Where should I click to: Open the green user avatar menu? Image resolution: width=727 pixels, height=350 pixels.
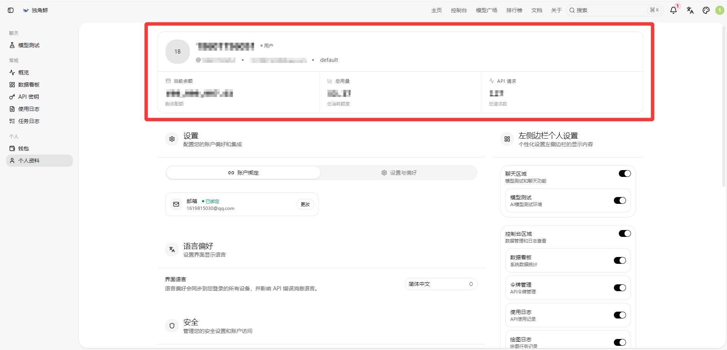click(720, 10)
